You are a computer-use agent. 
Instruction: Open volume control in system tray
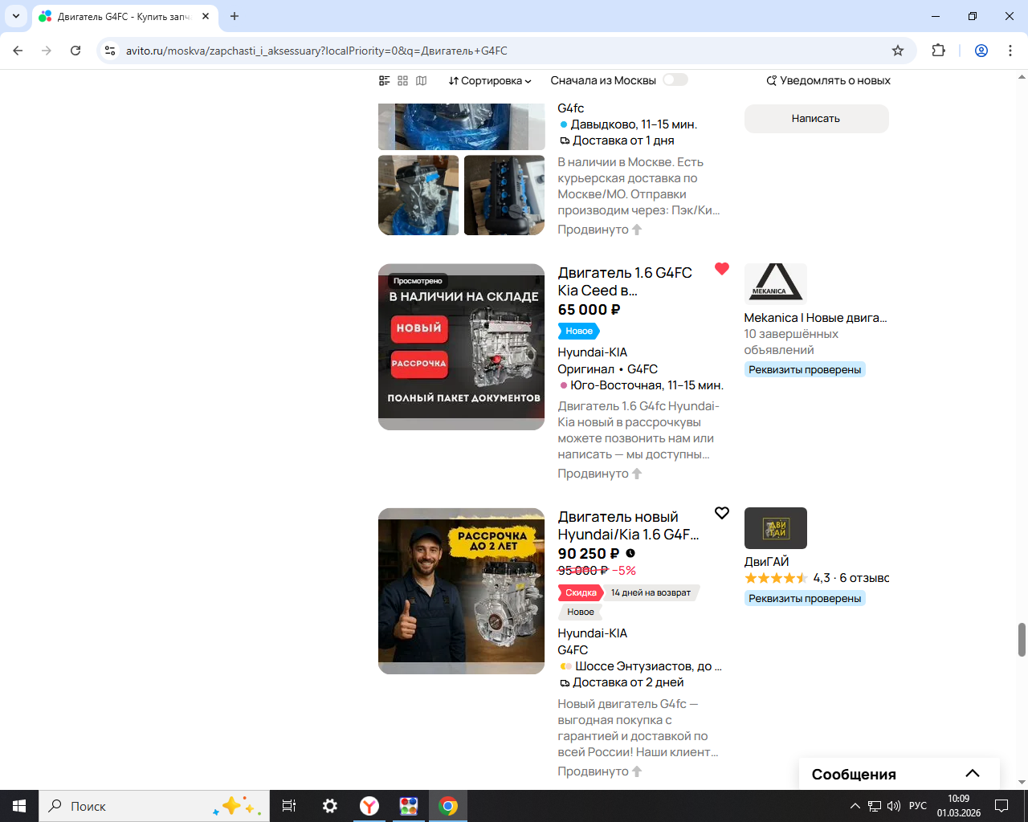coord(894,806)
